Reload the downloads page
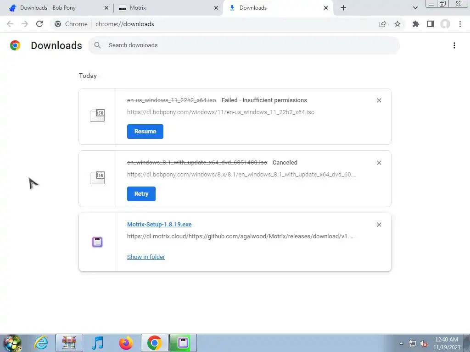Screen dimensions: 470x352 (39, 24)
